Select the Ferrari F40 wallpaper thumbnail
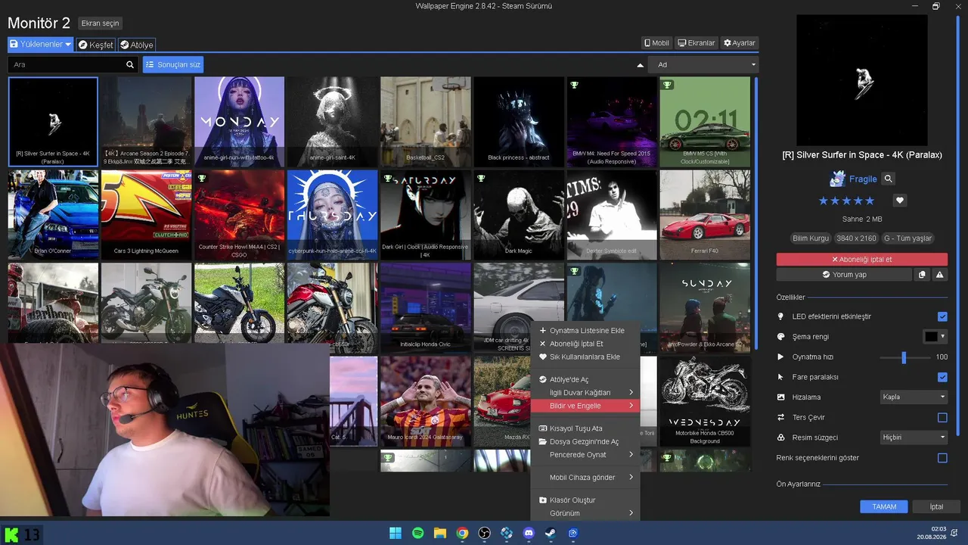Screen dimensions: 968x545 pyautogui.click(x=705, y=214)
